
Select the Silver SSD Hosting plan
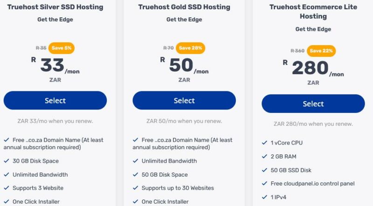click(55, 100)
